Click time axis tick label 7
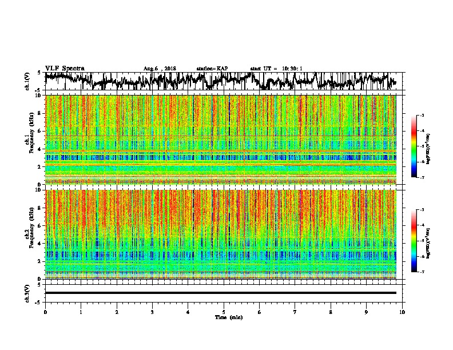 click(x=295, y=312)
